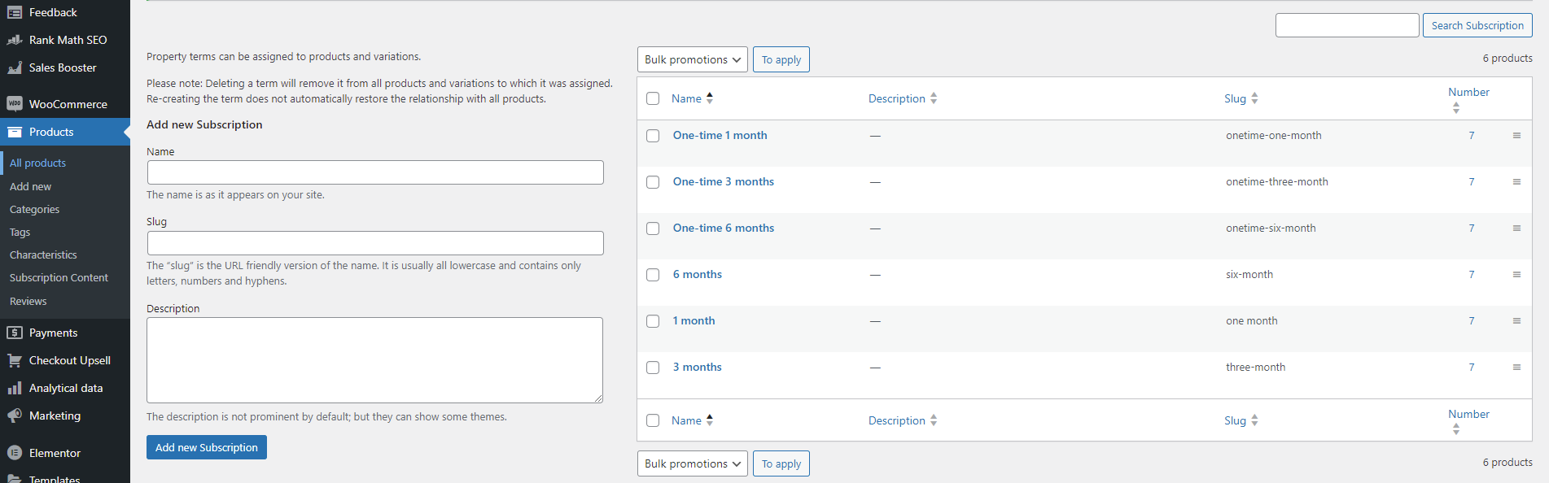The width and height of the screenshot is (1549, 483).
Task: Open the One-time 6 months term link
Action: coord(723,228)
